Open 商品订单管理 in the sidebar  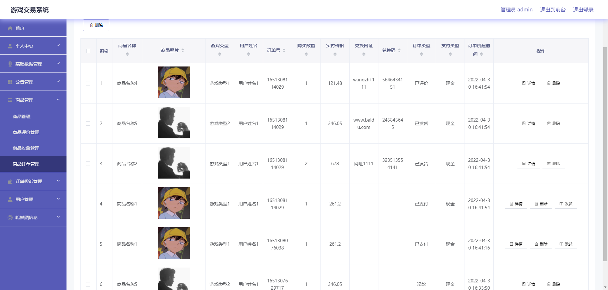tap(33, 164)
